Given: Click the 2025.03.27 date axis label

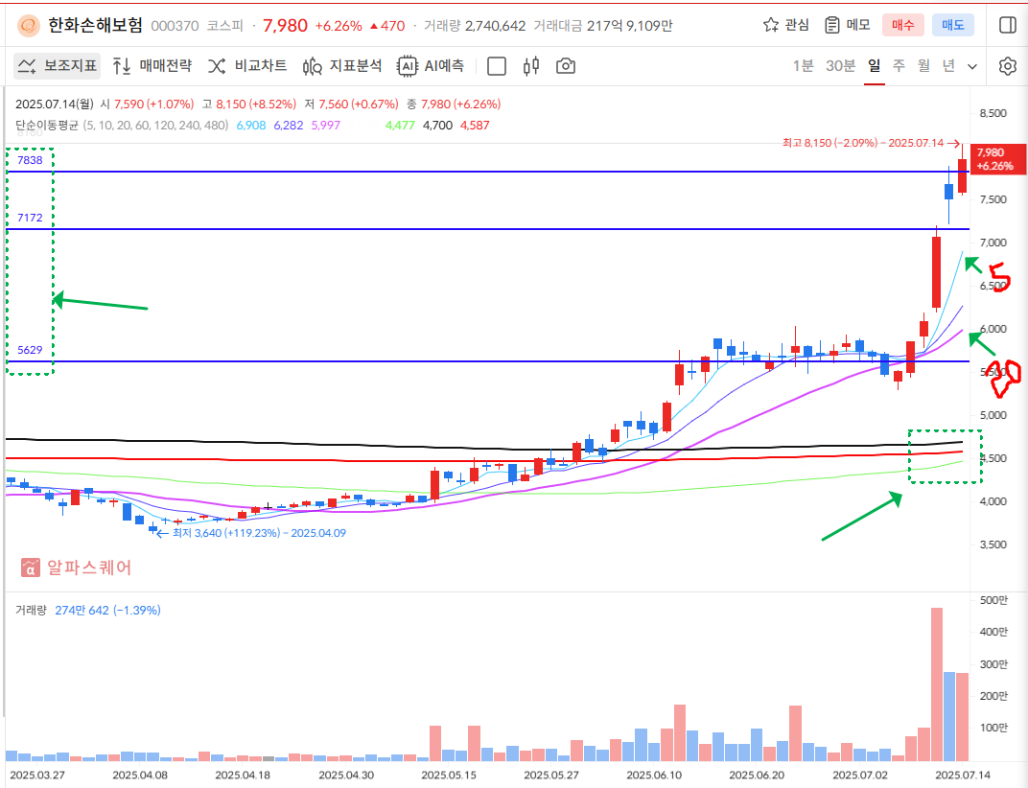Looking at the screenshot, I should 37,775.
